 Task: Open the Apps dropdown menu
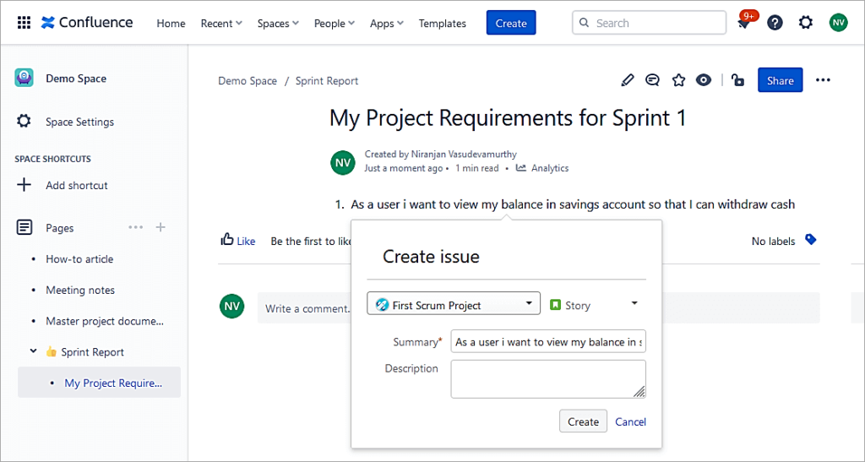coord(387,23)
